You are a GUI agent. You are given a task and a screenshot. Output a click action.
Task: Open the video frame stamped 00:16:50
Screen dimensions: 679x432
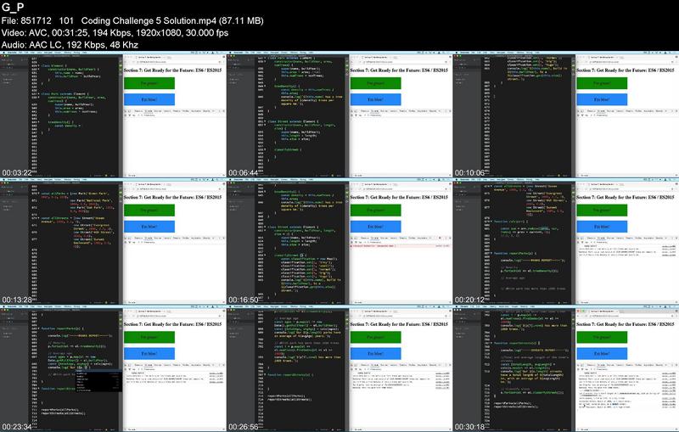(339, 242)
